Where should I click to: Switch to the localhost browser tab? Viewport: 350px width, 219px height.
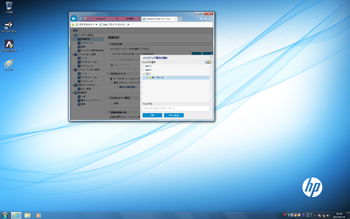[x=100, y=18]
